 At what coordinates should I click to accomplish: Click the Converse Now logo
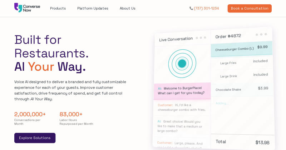[x=27, y=7]
